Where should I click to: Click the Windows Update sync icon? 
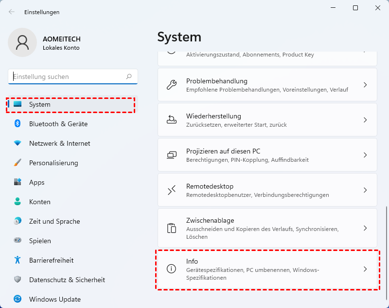pos(18,299)
